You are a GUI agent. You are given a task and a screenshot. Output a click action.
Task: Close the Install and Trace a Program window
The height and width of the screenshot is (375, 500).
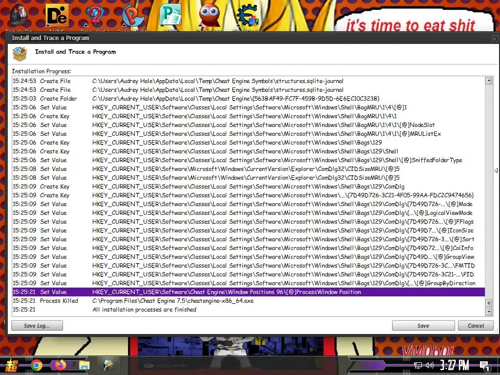click(x=495, y=39)
